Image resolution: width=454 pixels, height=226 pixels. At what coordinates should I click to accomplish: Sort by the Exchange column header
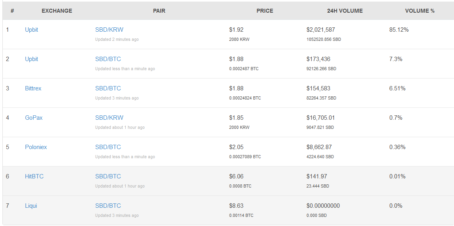pos(57,11)
